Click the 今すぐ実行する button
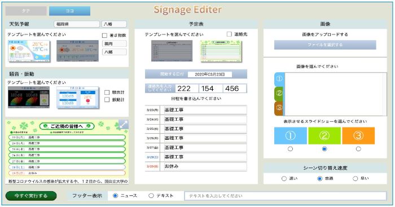Screen dimensions: 395x207 [31, 196]
